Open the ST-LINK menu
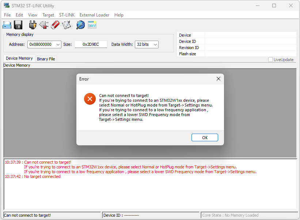The image size is (300, 220). click(67, 15)
